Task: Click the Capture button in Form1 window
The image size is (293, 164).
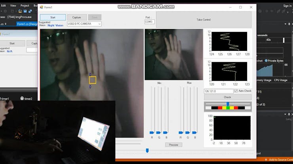Action: pos(76,17)
